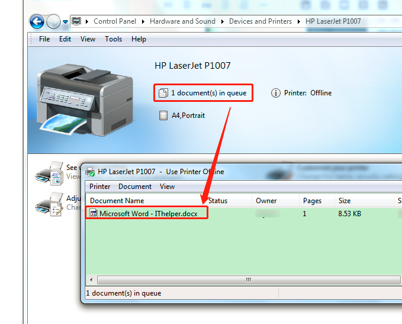The height and width of the screenshot is (324, 402).
Task: Open the Document menu in queue window
Action: (135, 187)
